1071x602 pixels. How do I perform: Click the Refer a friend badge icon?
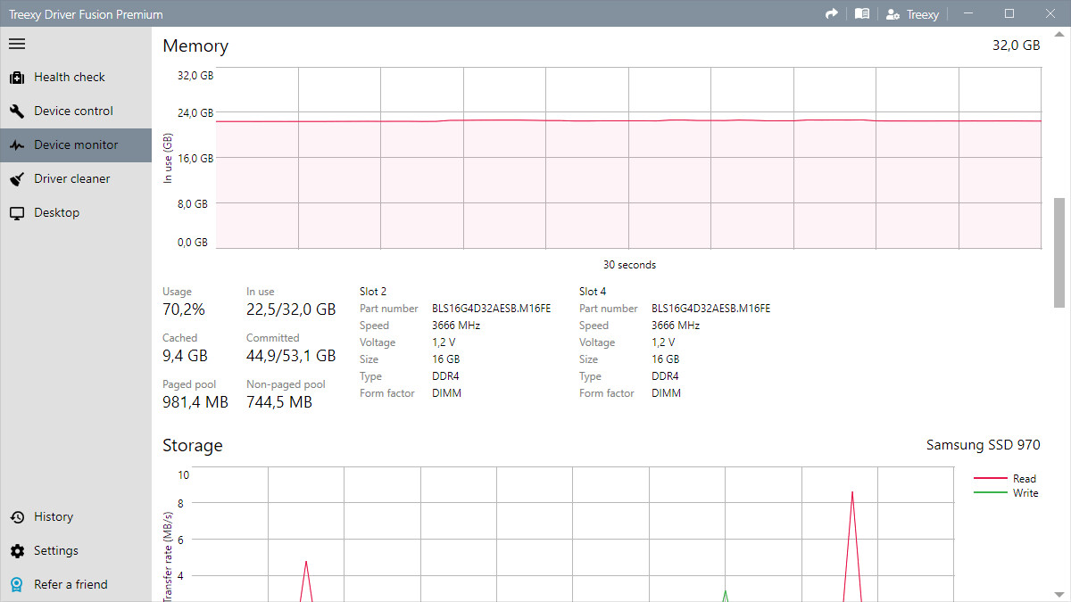(16, 584)
